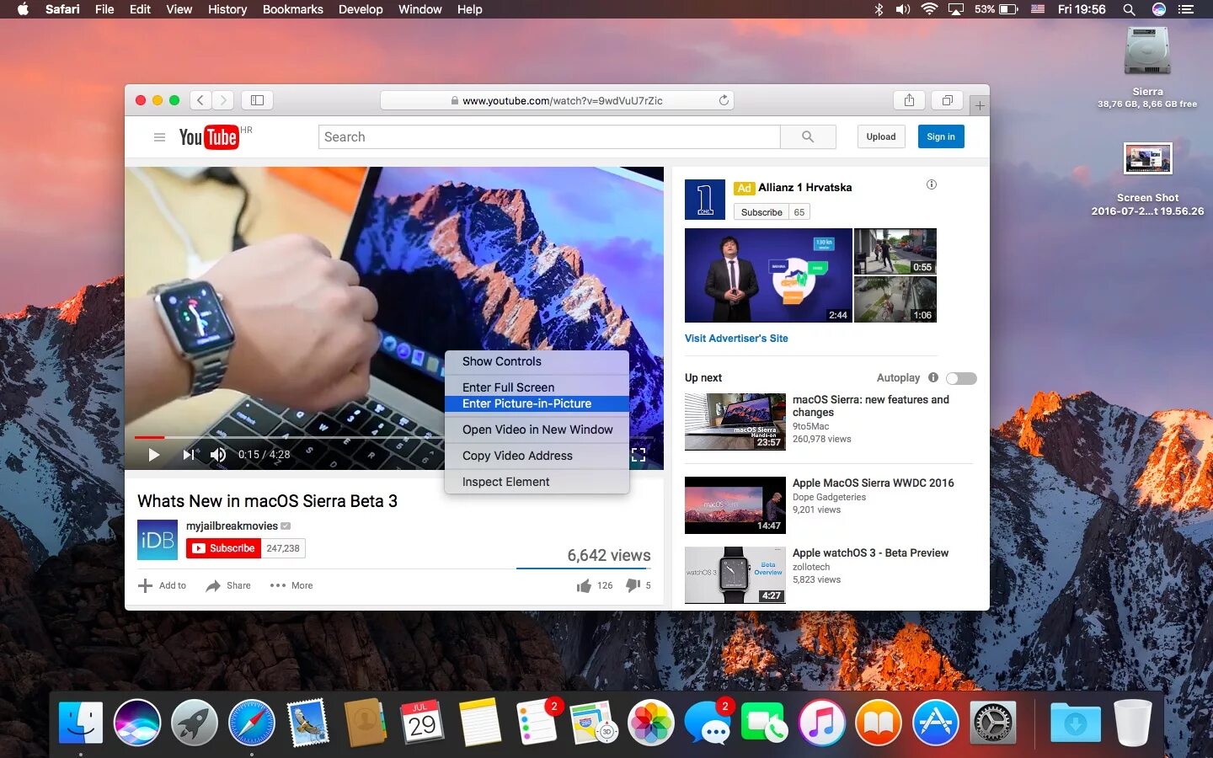
Task: Open Siri from the Dock
Action: click(x=137, y=723)
